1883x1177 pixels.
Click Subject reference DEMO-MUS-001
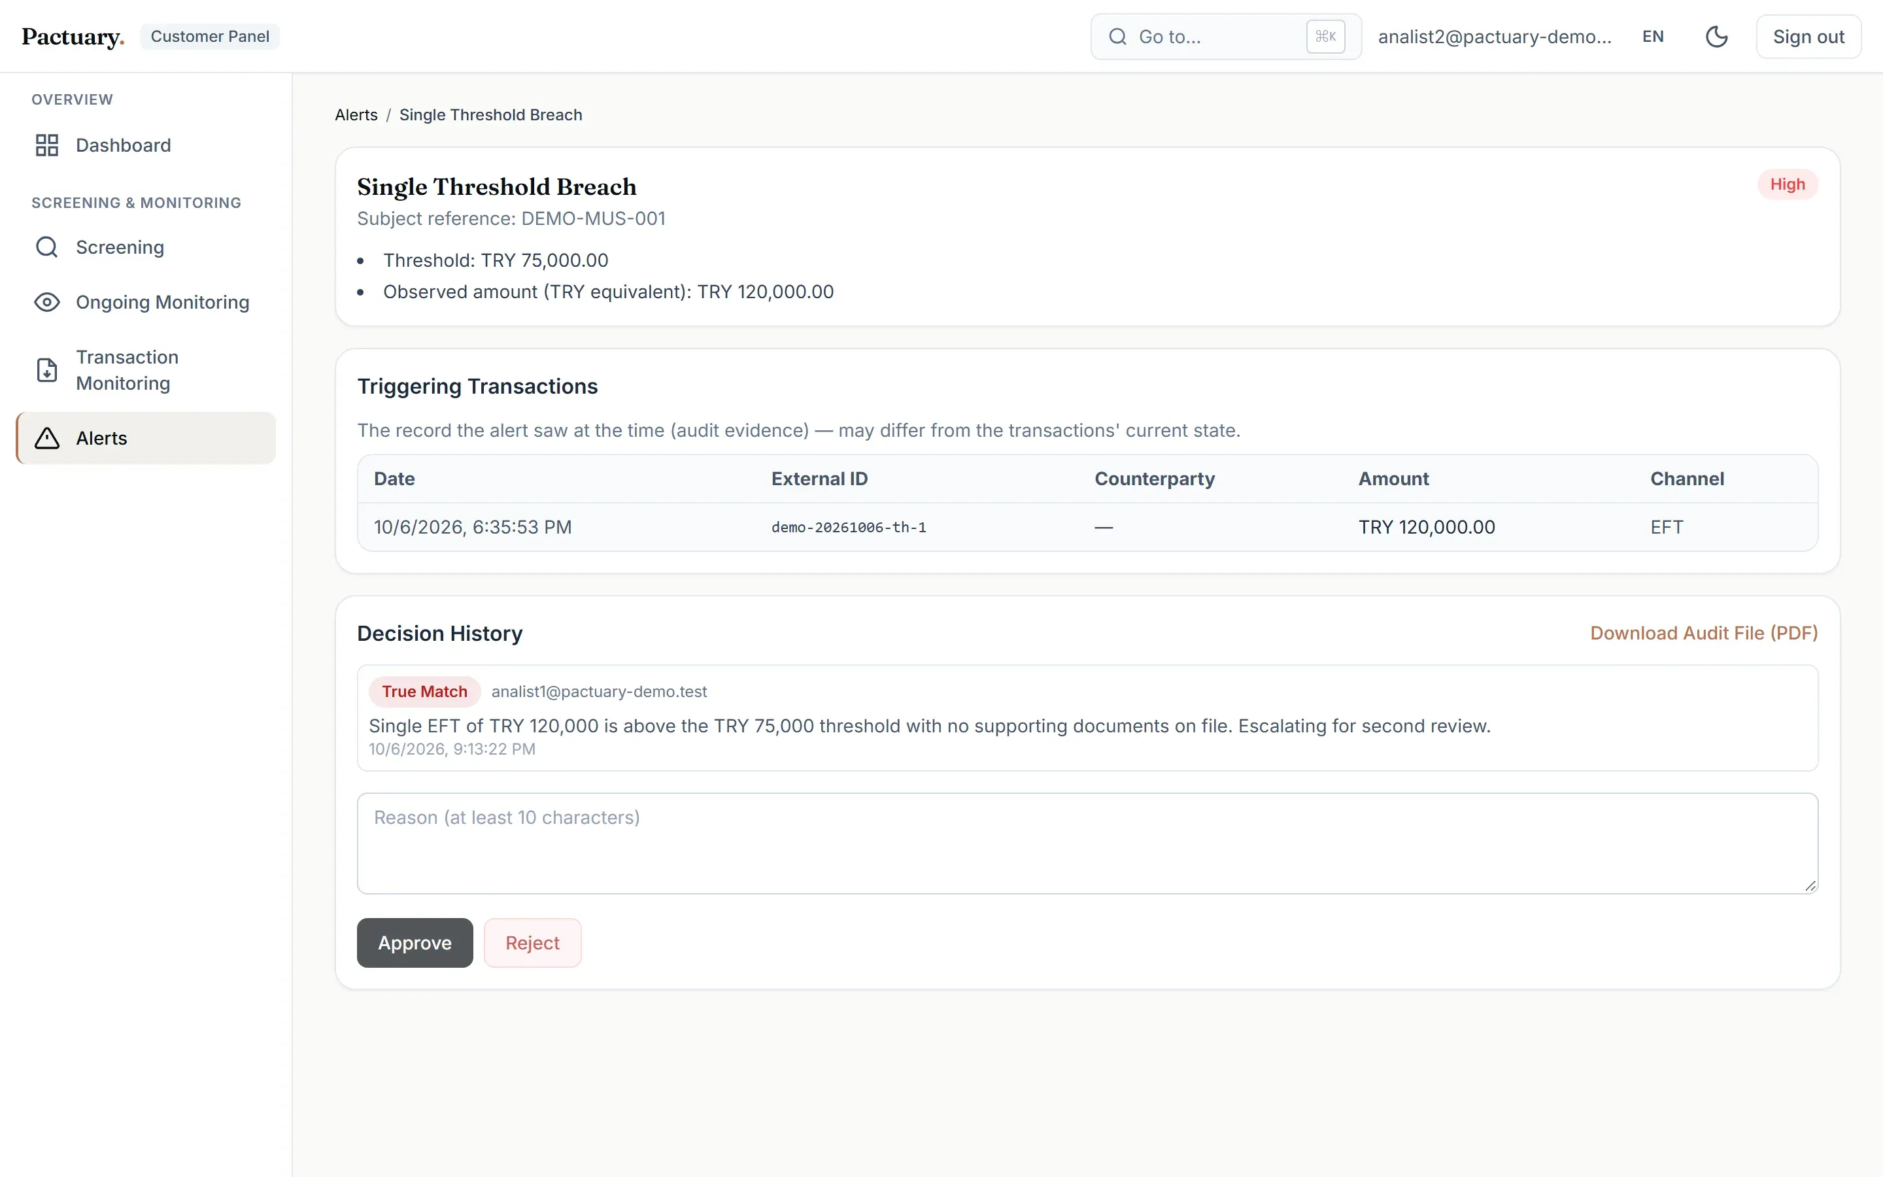pos(511,219)
